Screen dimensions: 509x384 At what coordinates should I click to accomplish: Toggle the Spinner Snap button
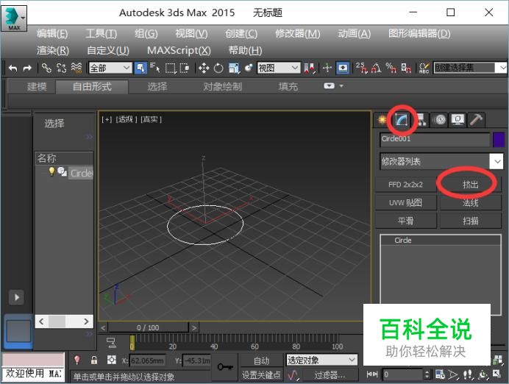click(406, 68)
